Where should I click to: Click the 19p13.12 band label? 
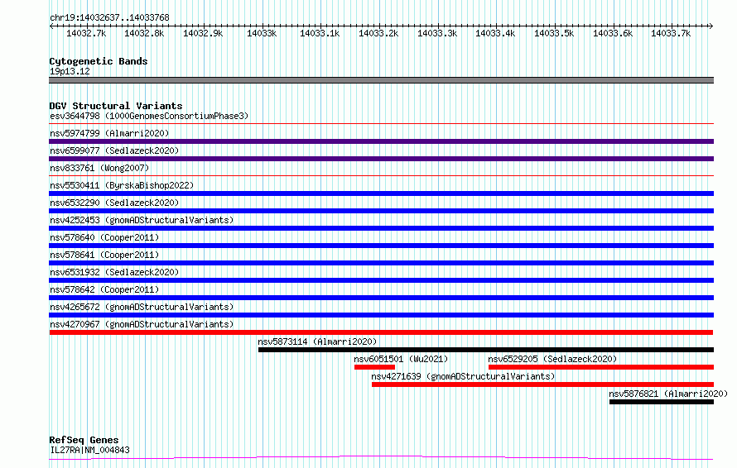pyautogui.click(x=70, y=71)
